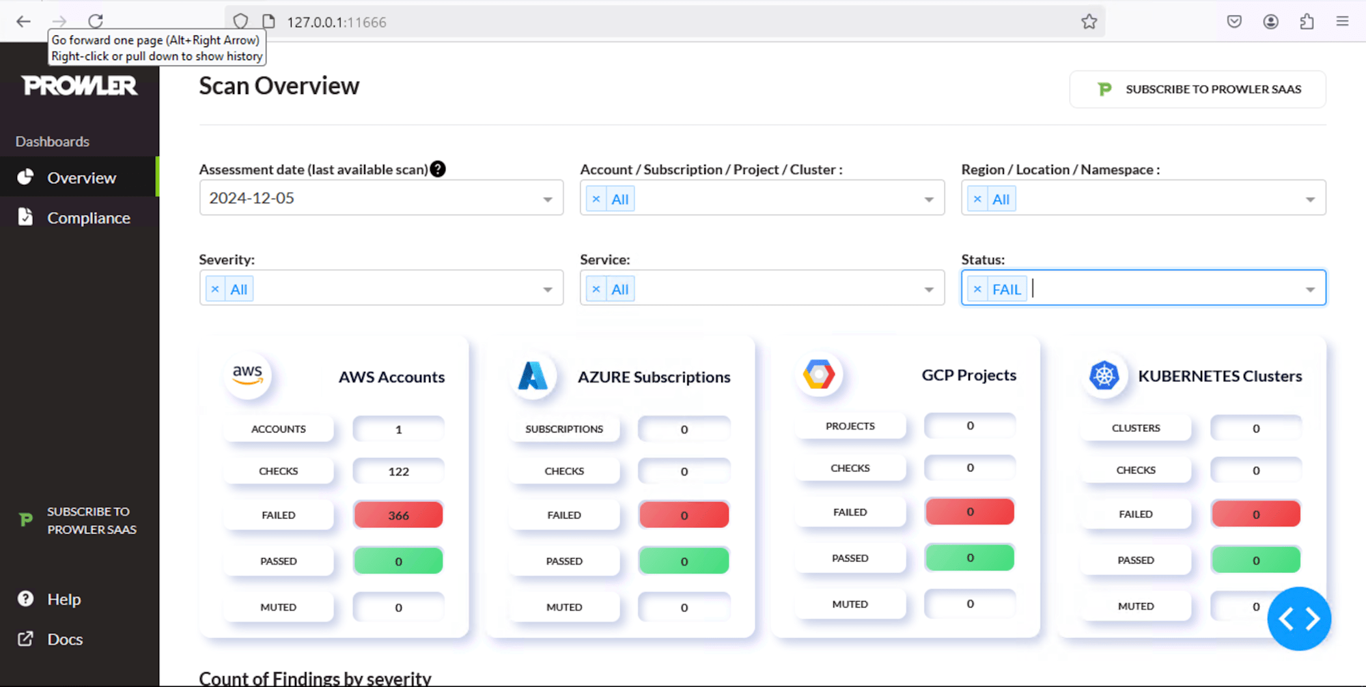Open the Pocket save icon
This screenshot has width=1366, height=687.
coord(1234,22)
